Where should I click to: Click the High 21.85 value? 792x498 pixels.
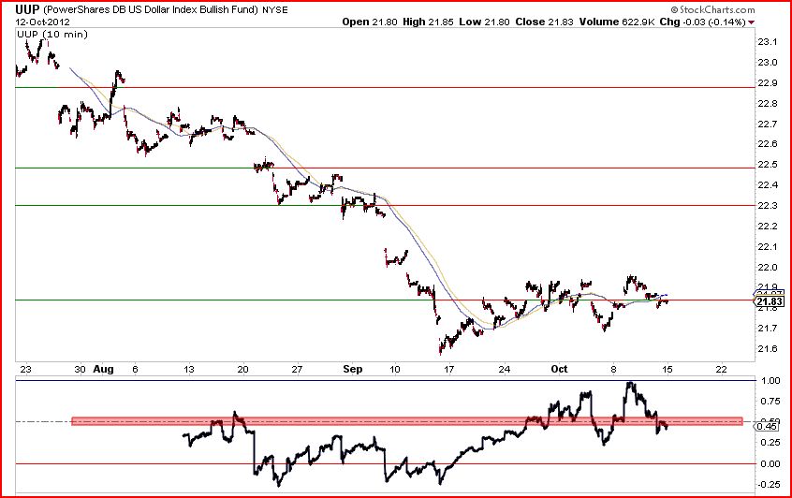(x=429, y=22)
